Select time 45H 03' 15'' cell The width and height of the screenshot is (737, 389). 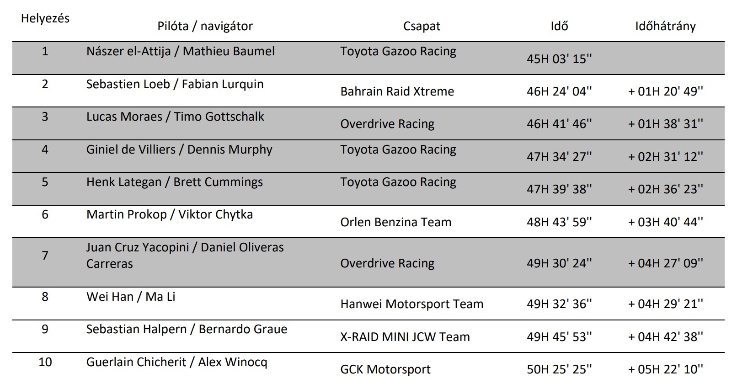click(559, 59)
